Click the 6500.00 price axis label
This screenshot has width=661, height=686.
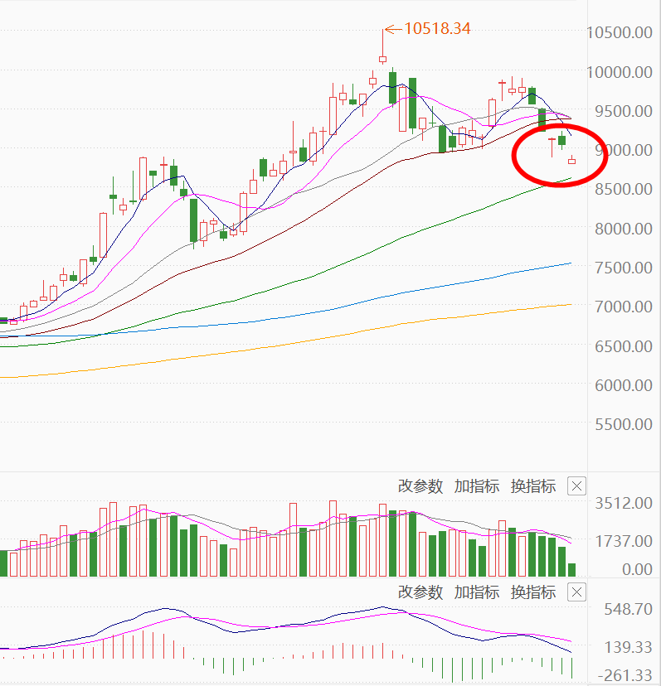click(624, 346)
